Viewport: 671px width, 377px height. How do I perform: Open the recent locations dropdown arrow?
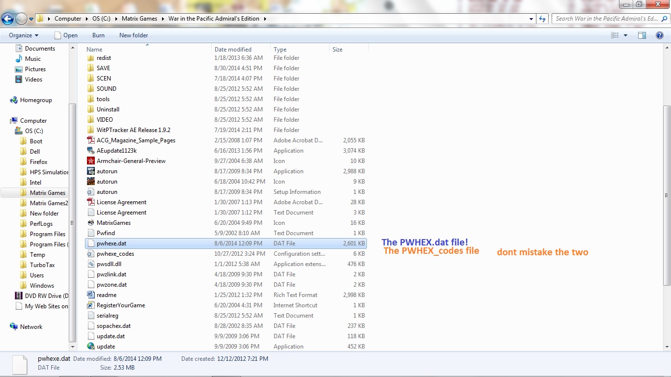coord(31,19)
